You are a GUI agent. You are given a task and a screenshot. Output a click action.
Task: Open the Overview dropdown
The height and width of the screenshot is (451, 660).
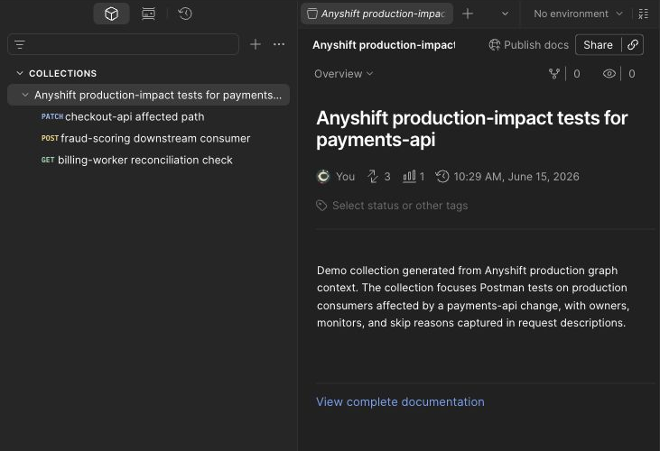(343, 74)
